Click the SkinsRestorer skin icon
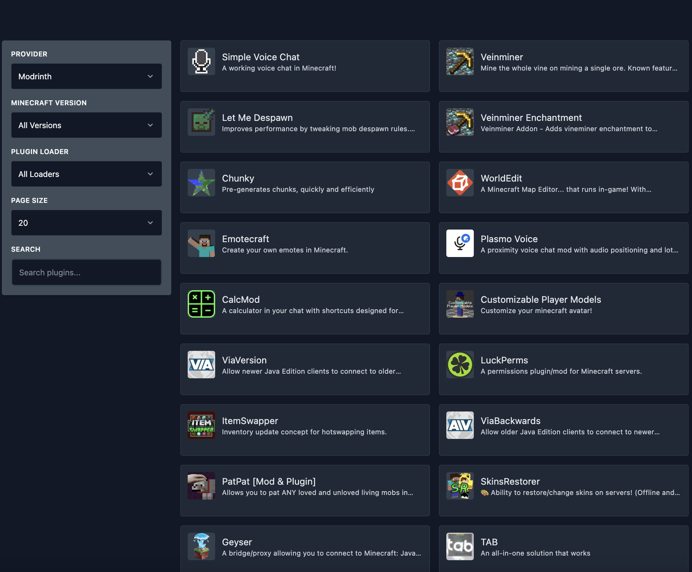Screen dimensions: 692x572 (x=460, y=486)
